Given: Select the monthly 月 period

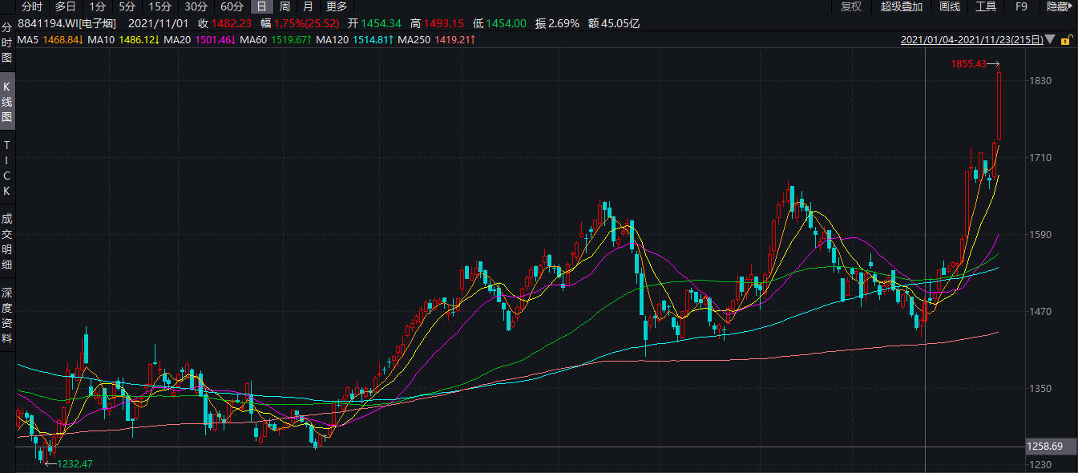Looking at the screenshot, I should (x=309, y=6).
